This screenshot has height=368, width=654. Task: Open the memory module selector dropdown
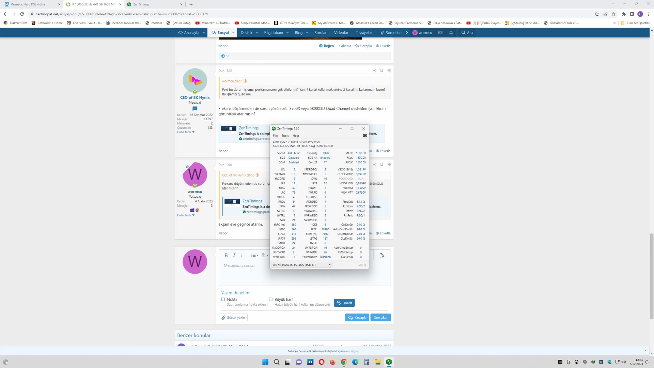pos(301,265)
